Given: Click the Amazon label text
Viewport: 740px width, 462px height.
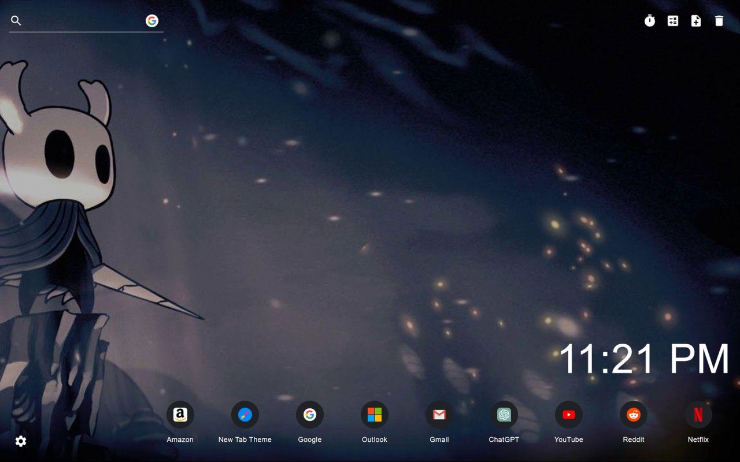Looking at the screenshot, I should click(x=180, y=439).
